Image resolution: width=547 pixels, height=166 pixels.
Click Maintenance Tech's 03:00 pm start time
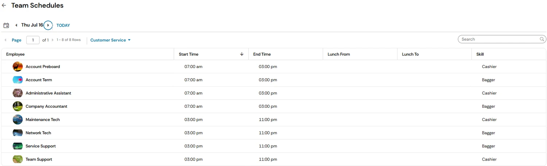[193, 119]
